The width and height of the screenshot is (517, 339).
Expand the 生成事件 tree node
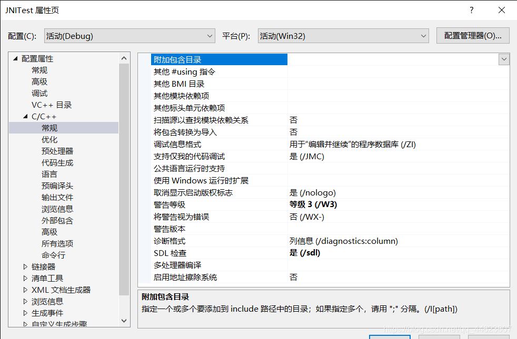(25, 313)
